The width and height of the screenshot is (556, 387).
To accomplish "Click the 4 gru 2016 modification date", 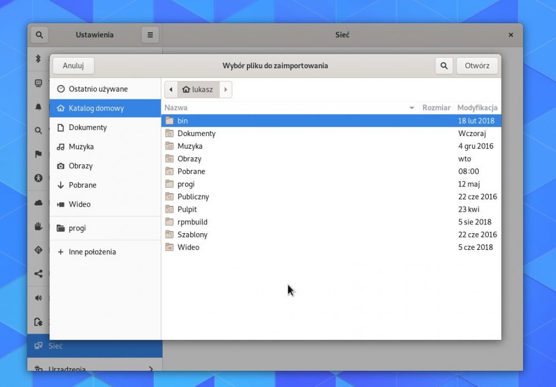I will (475, 146).
